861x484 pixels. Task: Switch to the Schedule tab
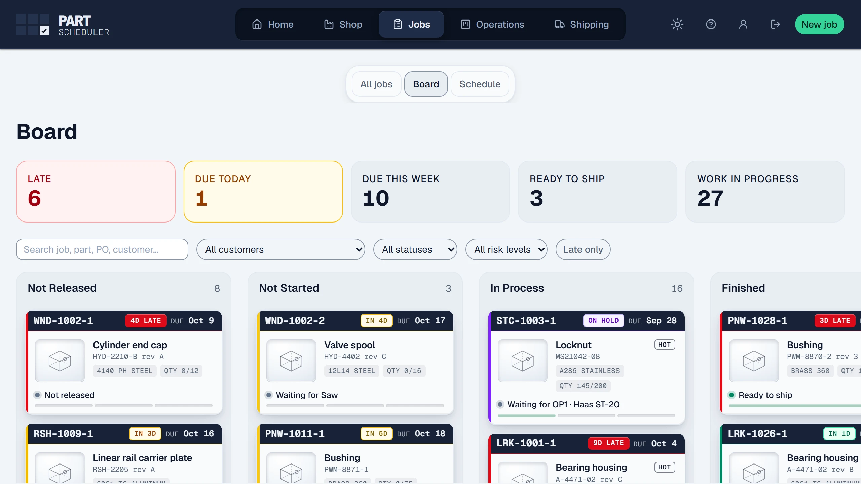480,84
